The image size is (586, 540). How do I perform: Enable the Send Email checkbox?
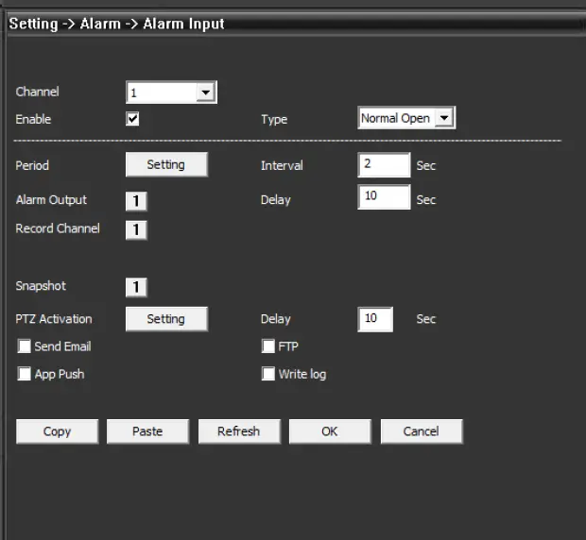click(25, 346)
